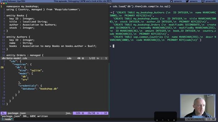
Task: Click the '"requires": {' line
Action: (x=22, y=64)
